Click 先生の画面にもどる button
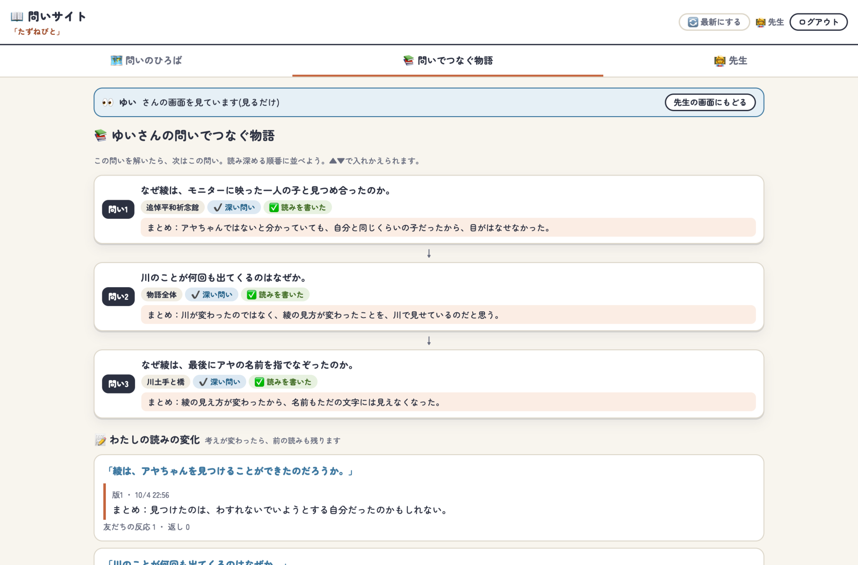Viewport: 858px width, 565px height. pos(710,102)
